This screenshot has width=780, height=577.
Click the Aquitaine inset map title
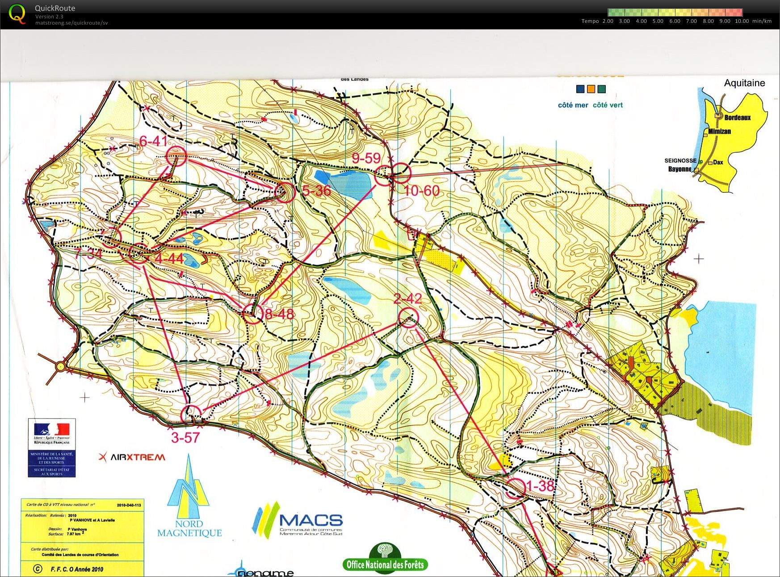(744, 83)
